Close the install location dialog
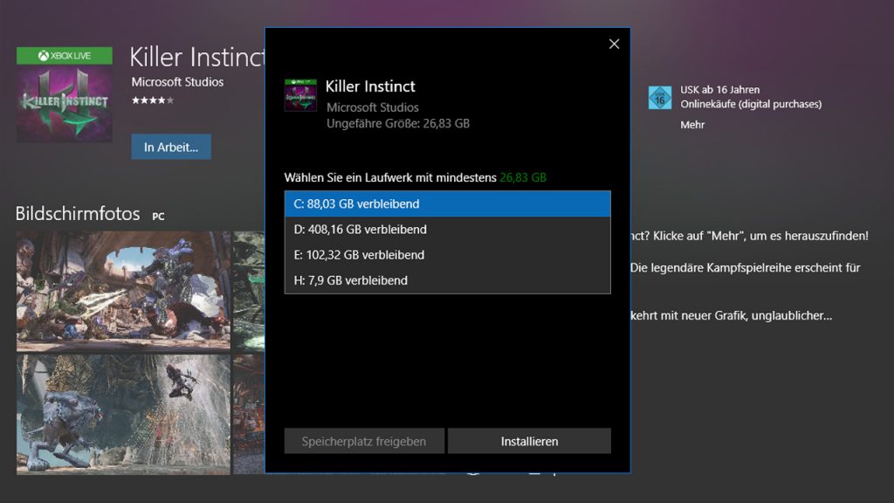The width and height of the screenshot is (894, 503). pyautogui.click(x=614, y=44)
